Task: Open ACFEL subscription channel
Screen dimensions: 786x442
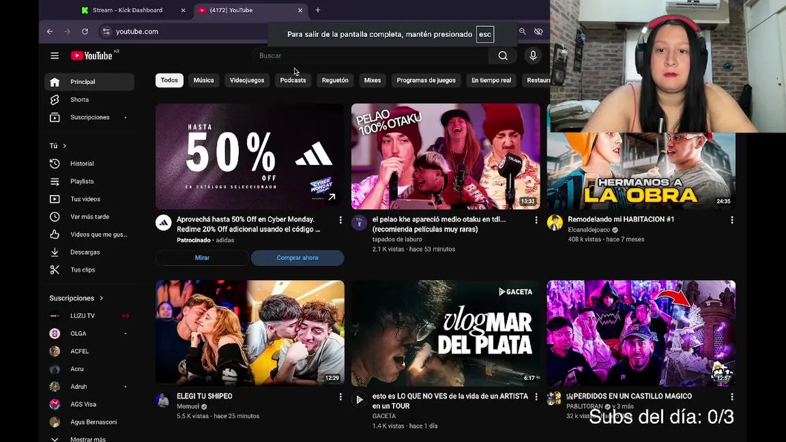Action: click(90, 351)
